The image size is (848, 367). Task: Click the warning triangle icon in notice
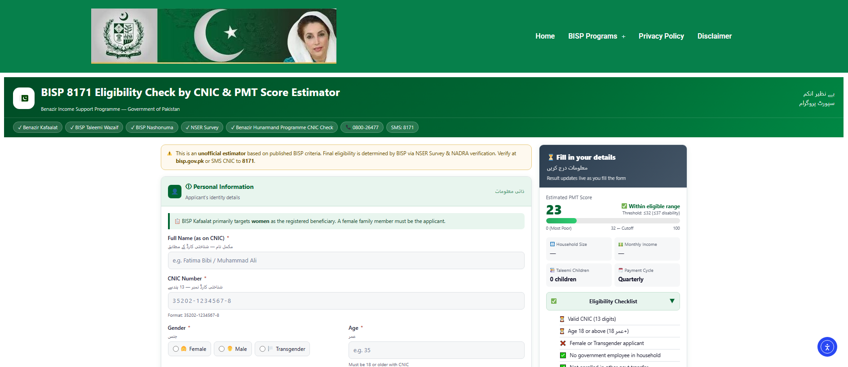coord(169,153)
